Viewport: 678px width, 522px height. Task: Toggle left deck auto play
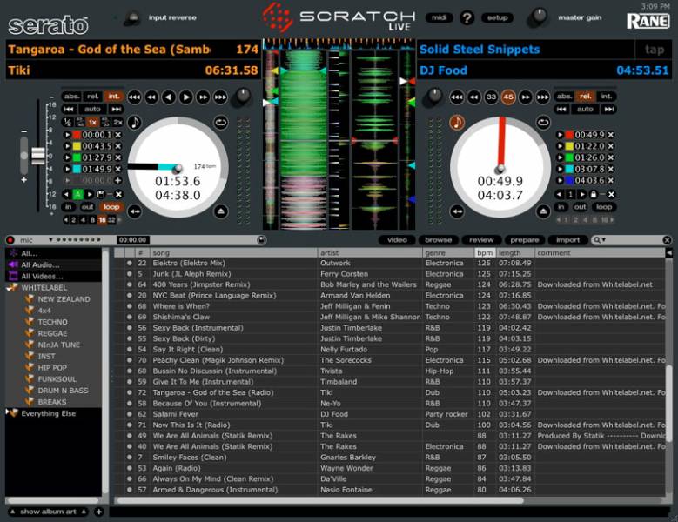[92, 110]
